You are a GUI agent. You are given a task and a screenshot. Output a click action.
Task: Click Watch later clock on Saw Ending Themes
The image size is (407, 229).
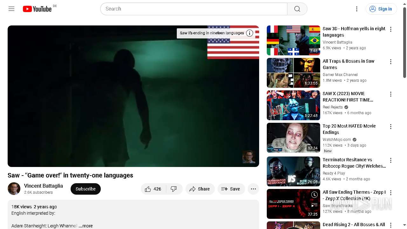tap(314, 195)
